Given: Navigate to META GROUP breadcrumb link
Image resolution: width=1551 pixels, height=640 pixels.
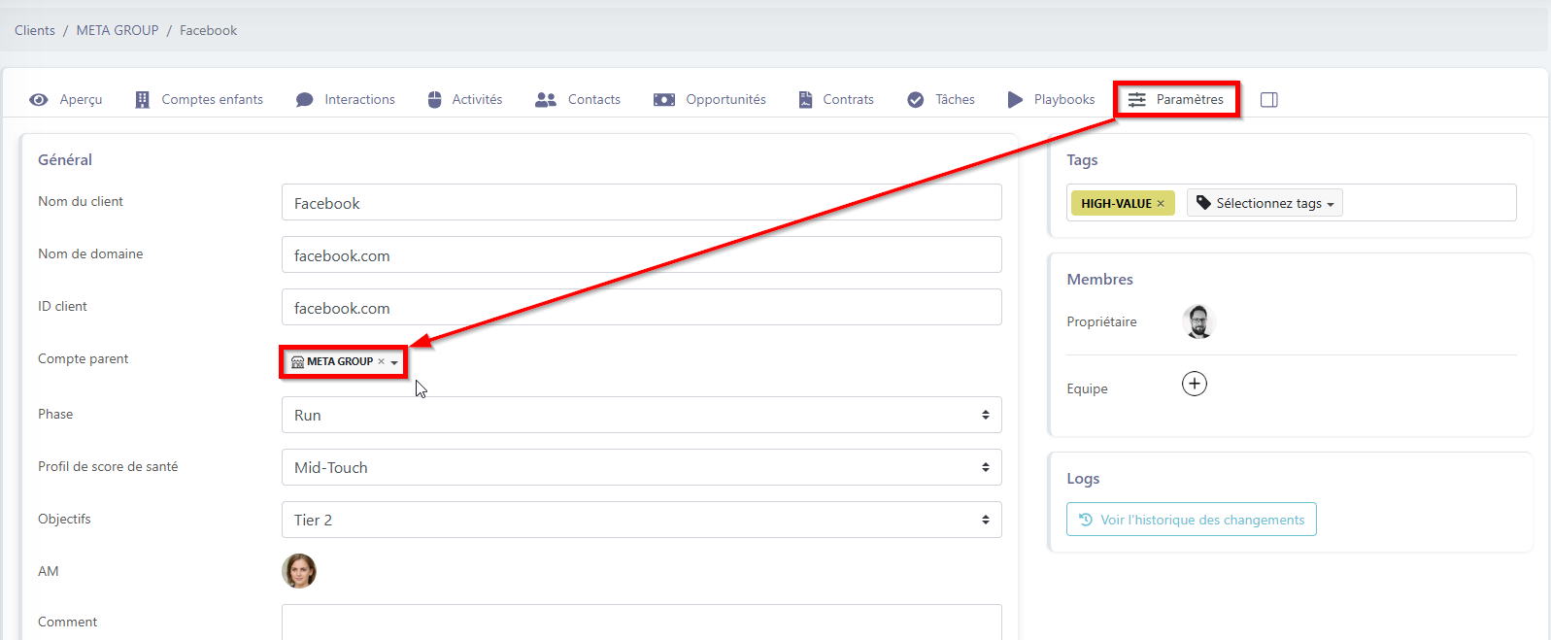Looking at the screenshot, I should pos(118,30).
